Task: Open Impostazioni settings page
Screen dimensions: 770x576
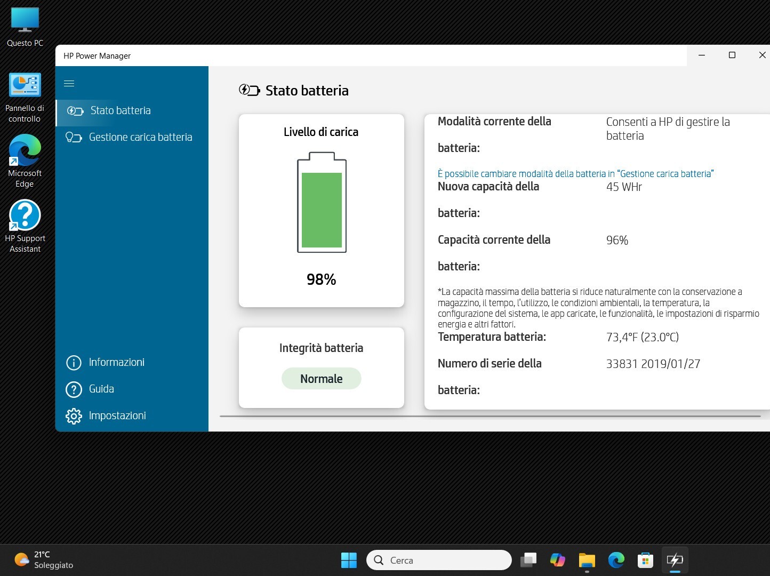Action: (132, 415)
